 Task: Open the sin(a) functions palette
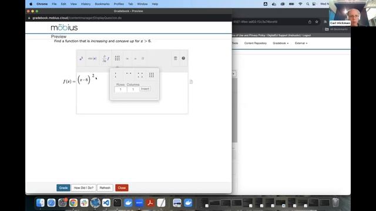click(x=92, y=59)
